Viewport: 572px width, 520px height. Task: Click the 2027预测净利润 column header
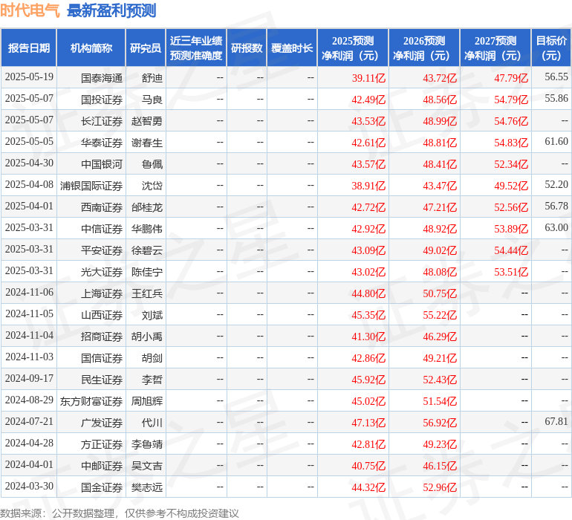(495, 48)
